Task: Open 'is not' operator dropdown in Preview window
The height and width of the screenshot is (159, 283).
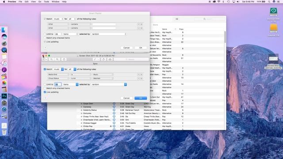Action: tap(80, 79)
